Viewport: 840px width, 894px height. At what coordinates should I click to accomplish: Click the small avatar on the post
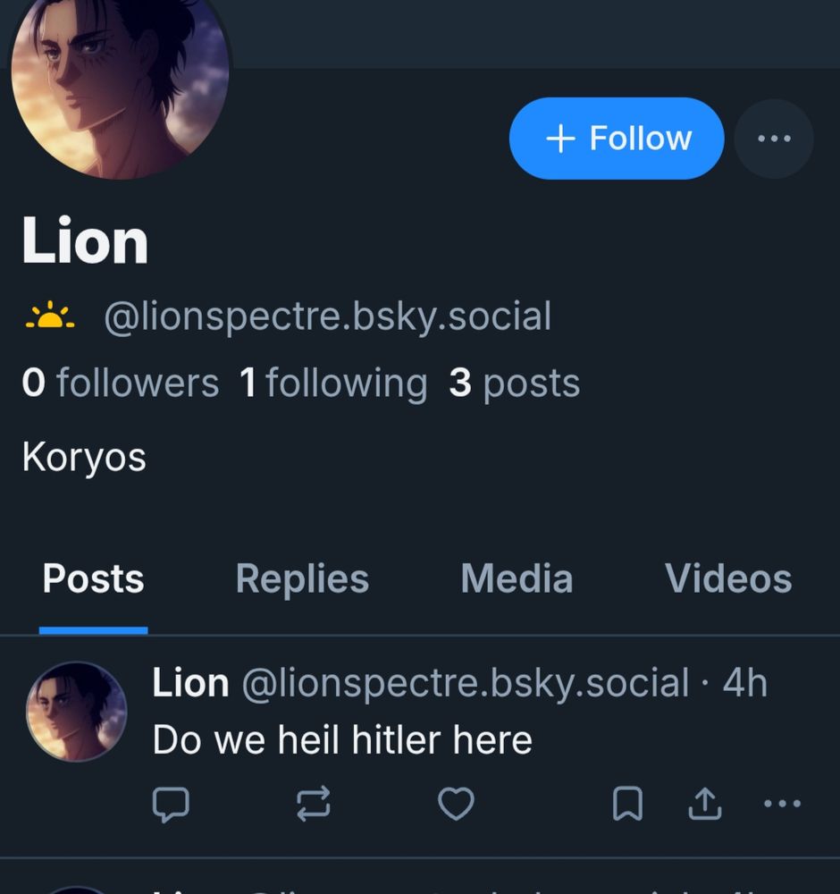76,712
